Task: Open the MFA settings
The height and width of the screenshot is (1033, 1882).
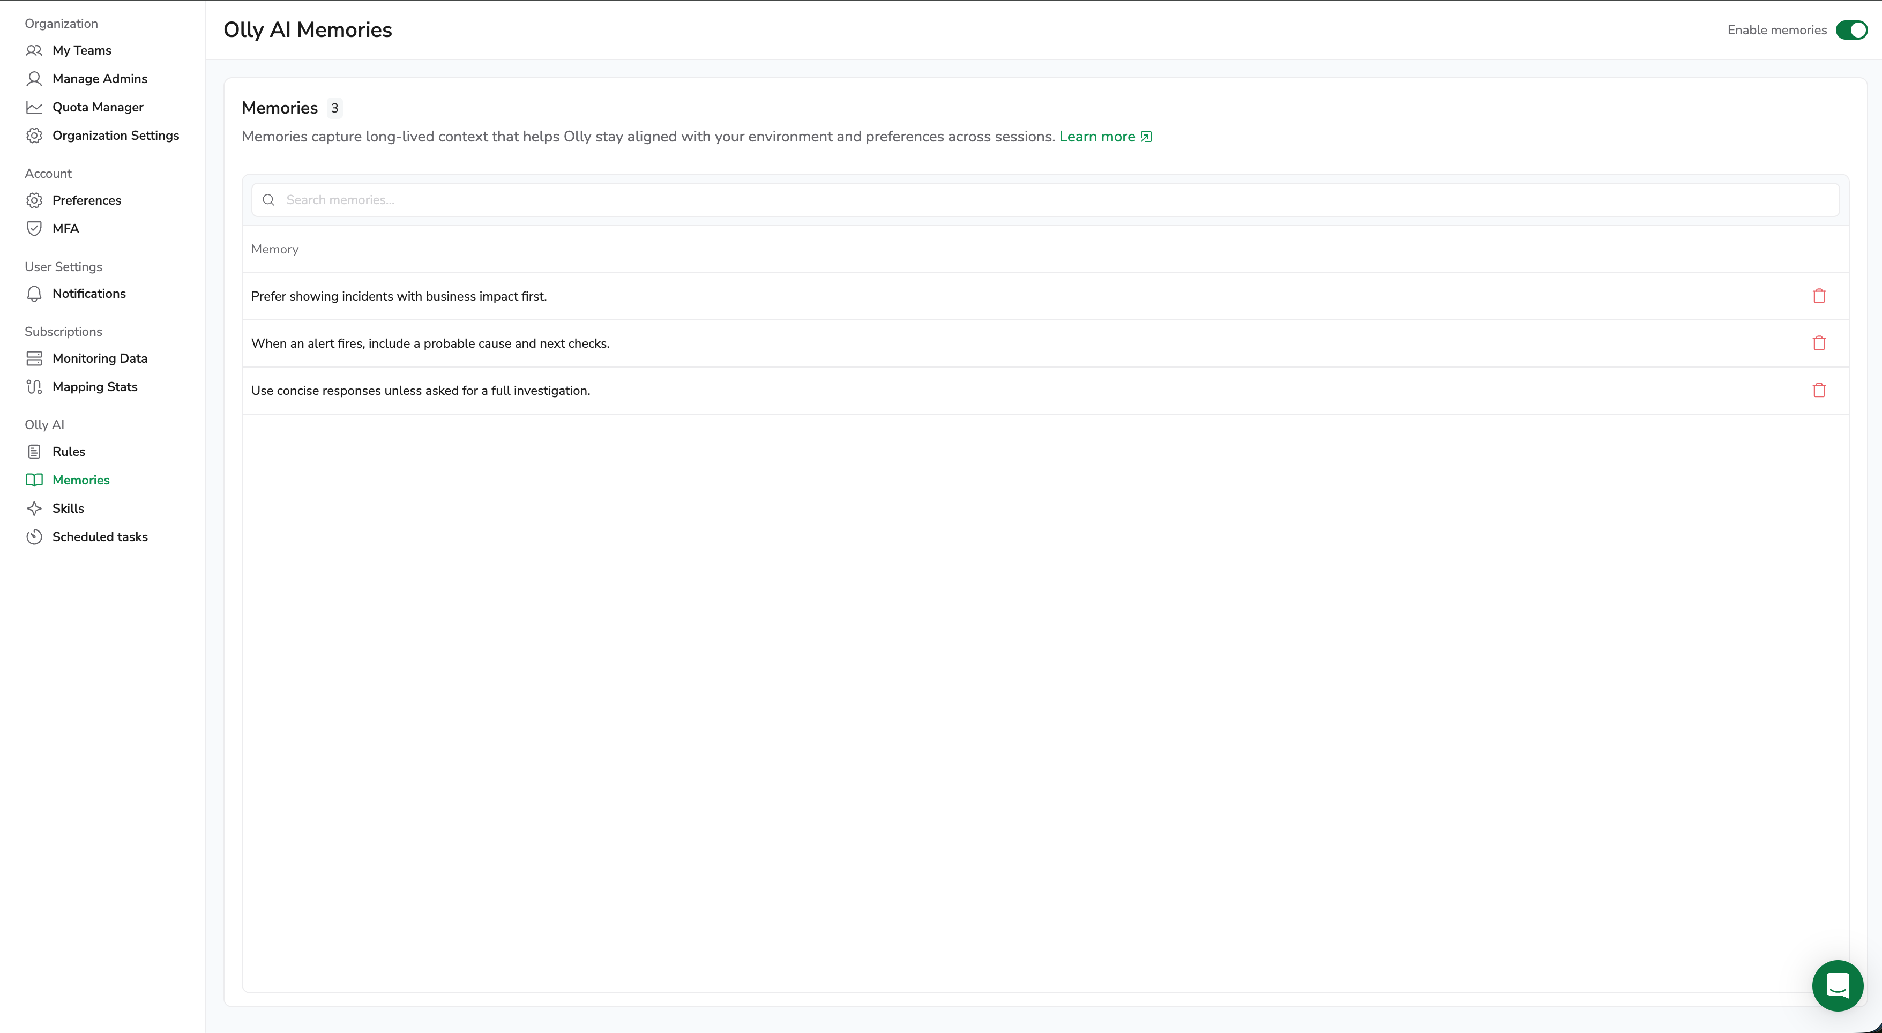Action: click(65, 229)
